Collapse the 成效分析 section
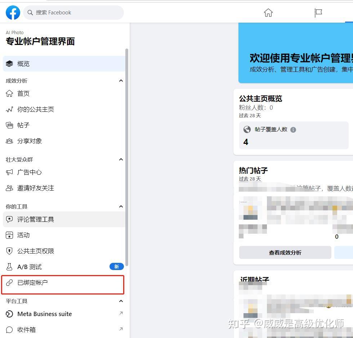This screenshot has width=353, height=338. pyautogui.click(x=121, y=81)
